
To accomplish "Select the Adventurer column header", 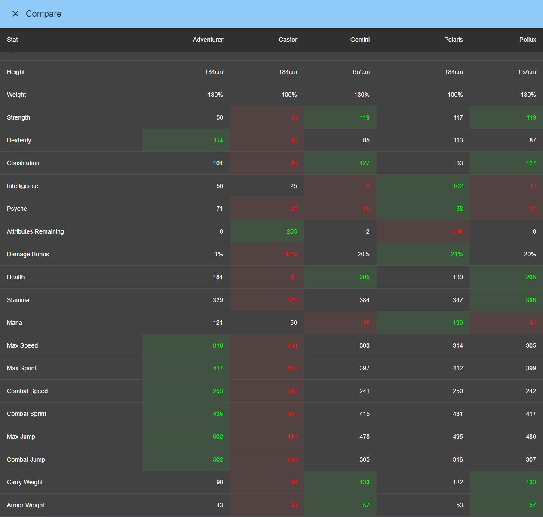I will point(208,40).
